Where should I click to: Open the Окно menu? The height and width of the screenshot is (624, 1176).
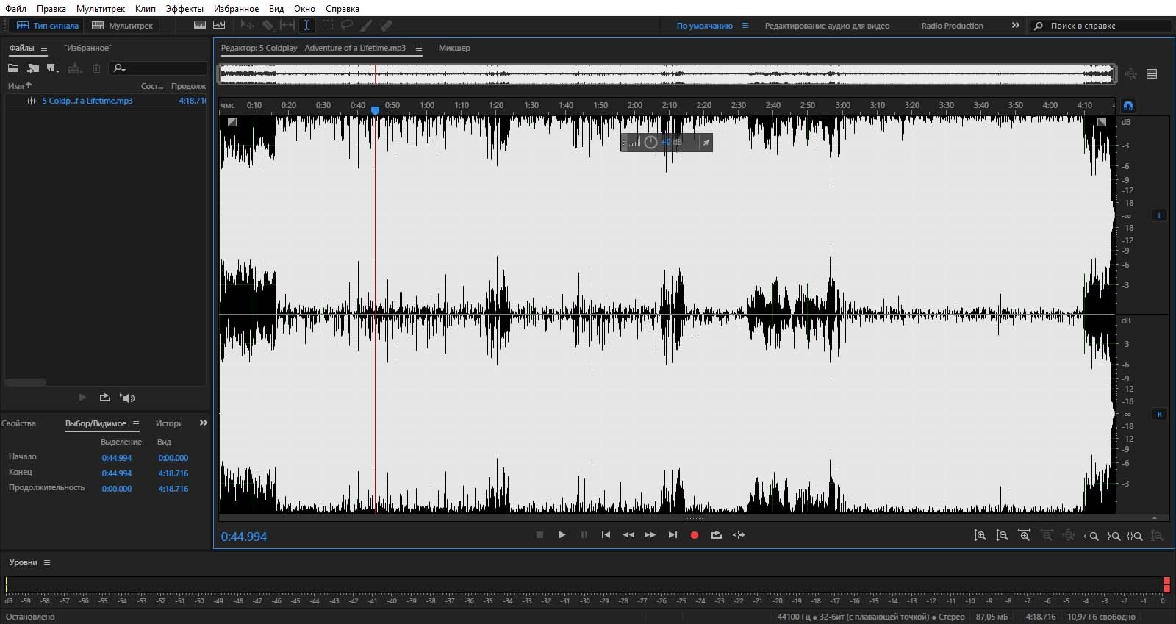tap(304, 9)
